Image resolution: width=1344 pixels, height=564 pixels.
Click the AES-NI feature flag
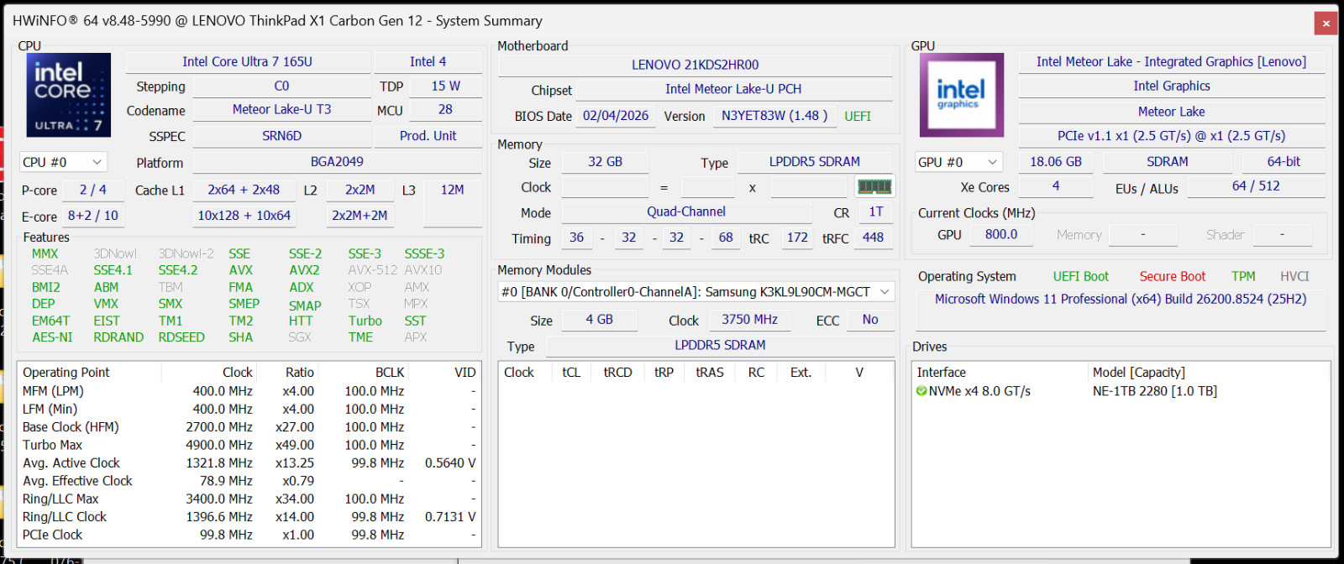click(x=52, y=337)
